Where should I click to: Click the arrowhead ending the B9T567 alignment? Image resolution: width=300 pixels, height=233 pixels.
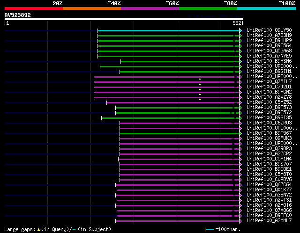pyautogui.click(x=240, y=133)
